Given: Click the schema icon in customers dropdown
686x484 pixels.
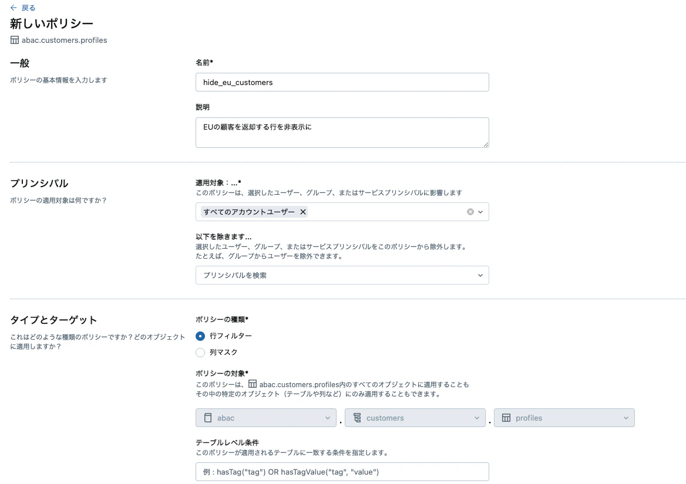Looking at the screenshot, I should (x=358, y=418).
